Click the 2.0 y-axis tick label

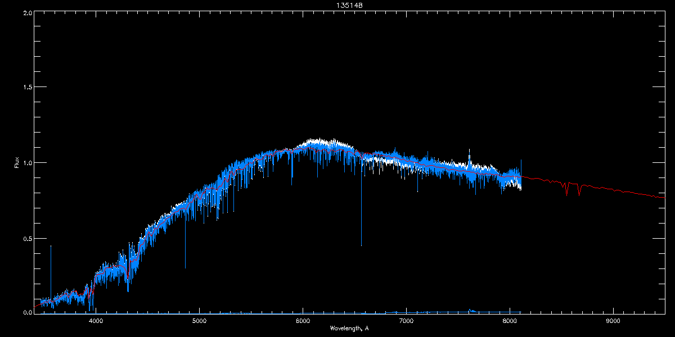click(x=26, y=12)
